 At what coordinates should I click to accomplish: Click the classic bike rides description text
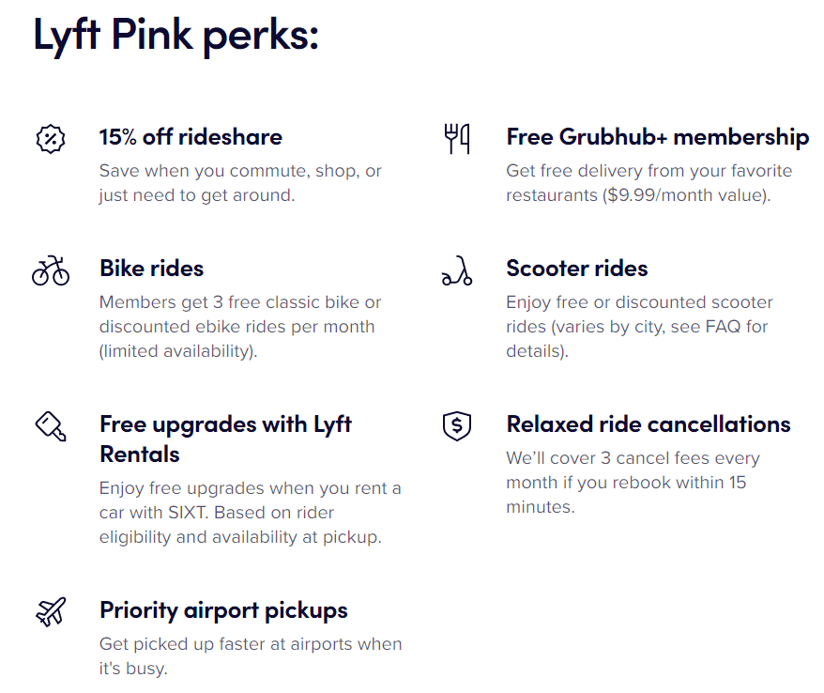tap(240, 327)
